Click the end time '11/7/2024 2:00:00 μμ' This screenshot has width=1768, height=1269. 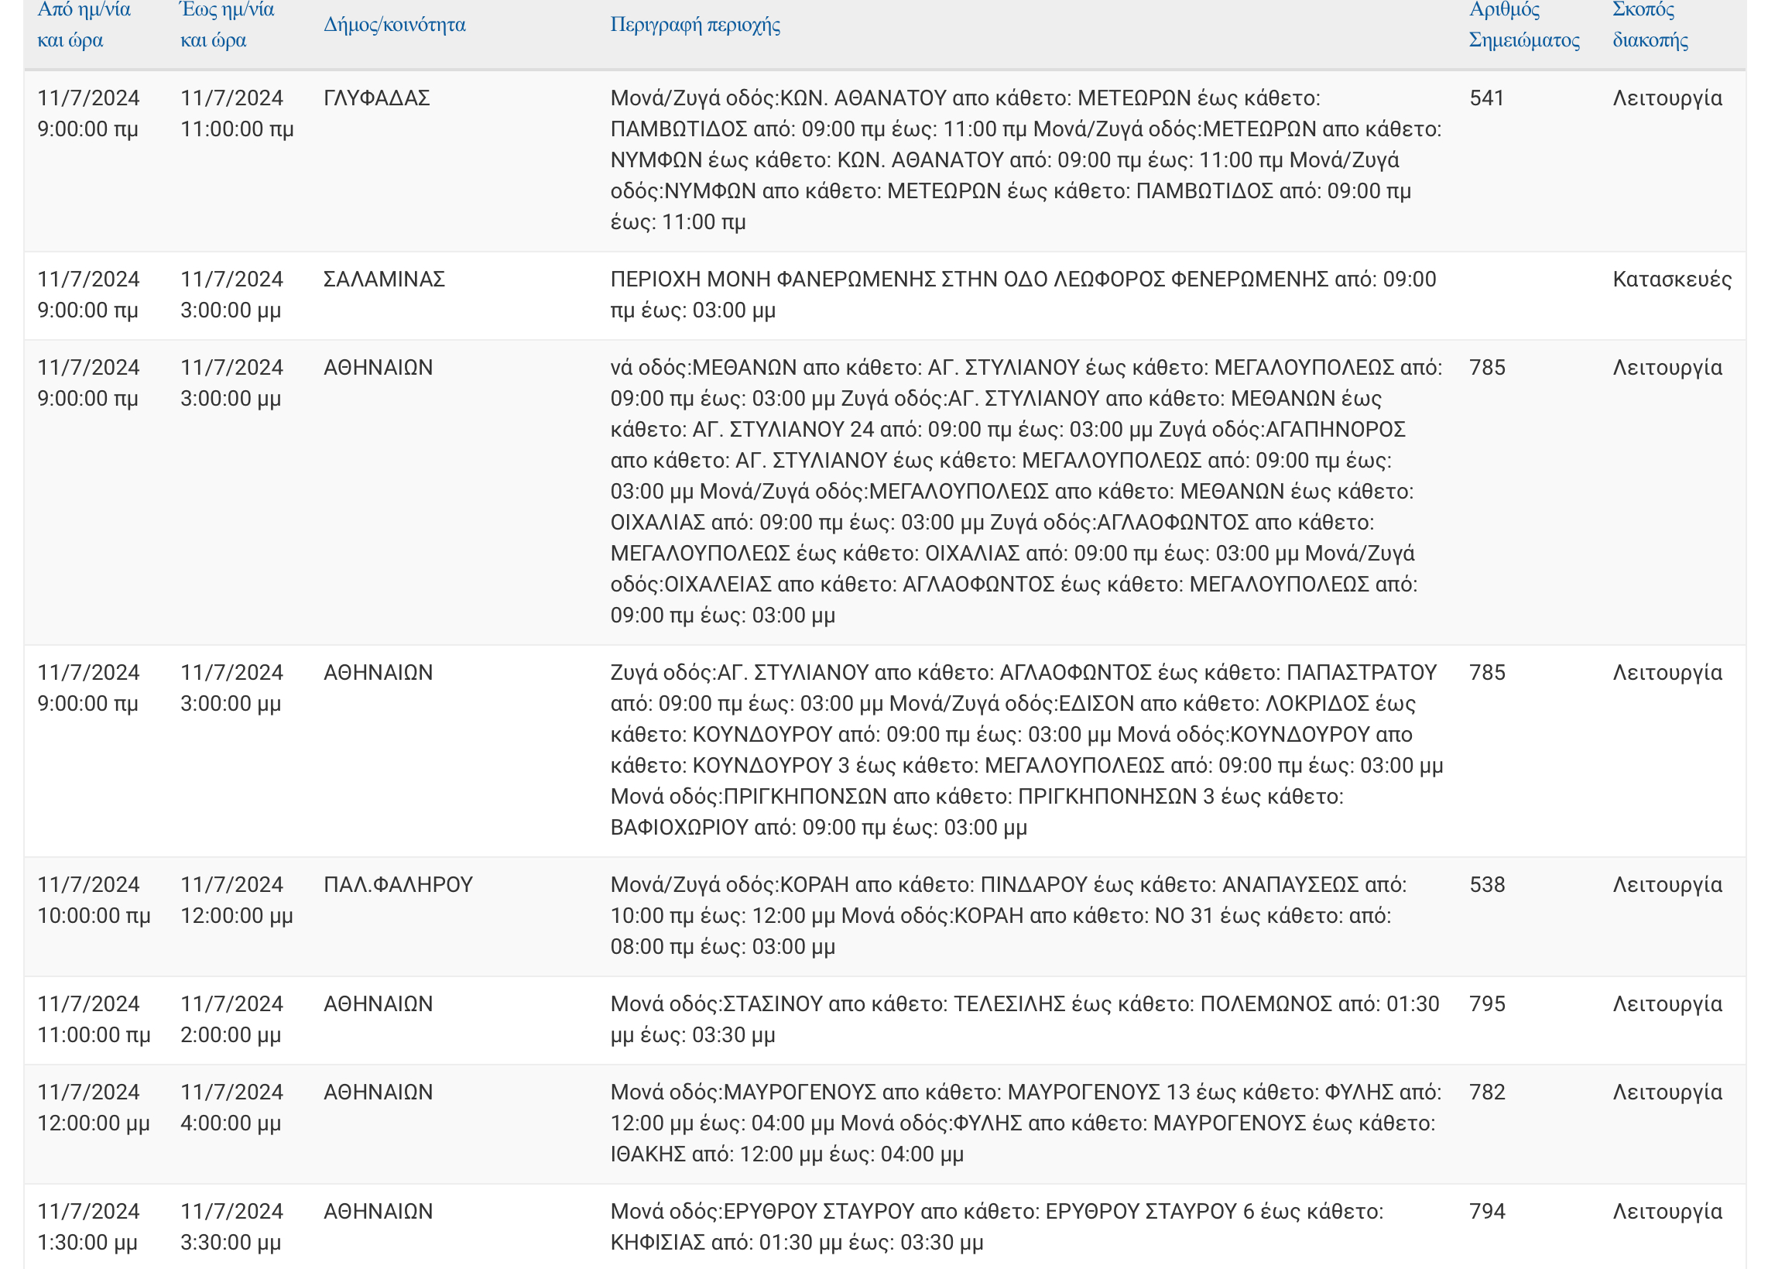pos(231,1020)
